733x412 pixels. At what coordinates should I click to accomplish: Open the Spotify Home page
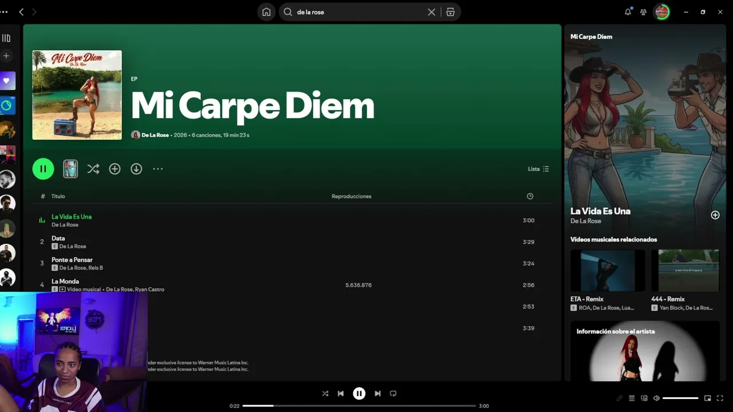tap(266, 12)
